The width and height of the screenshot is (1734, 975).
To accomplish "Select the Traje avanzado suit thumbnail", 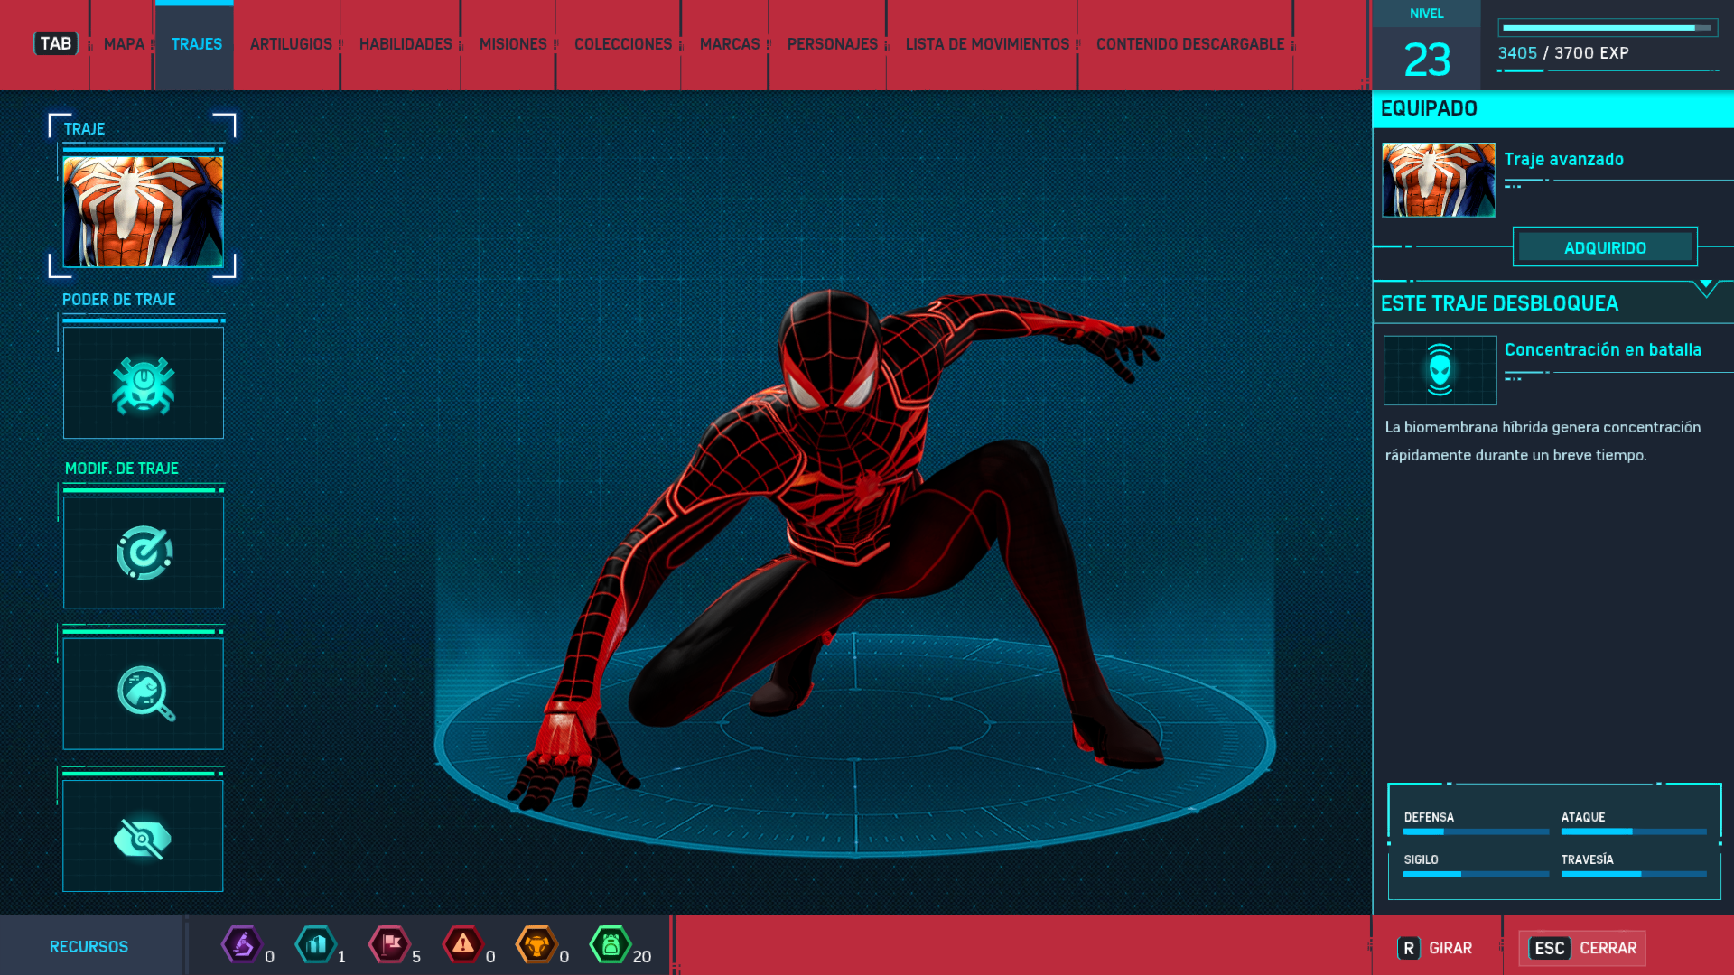I will pos(1438,180).
